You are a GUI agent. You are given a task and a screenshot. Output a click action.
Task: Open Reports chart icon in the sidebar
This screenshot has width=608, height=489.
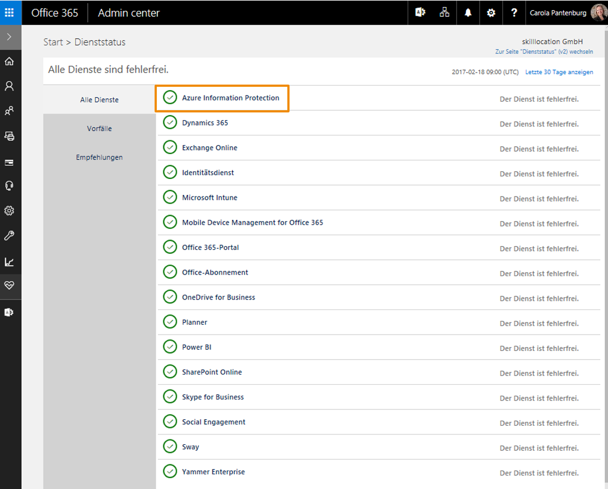pyautogui.click(x=9, y=261)
